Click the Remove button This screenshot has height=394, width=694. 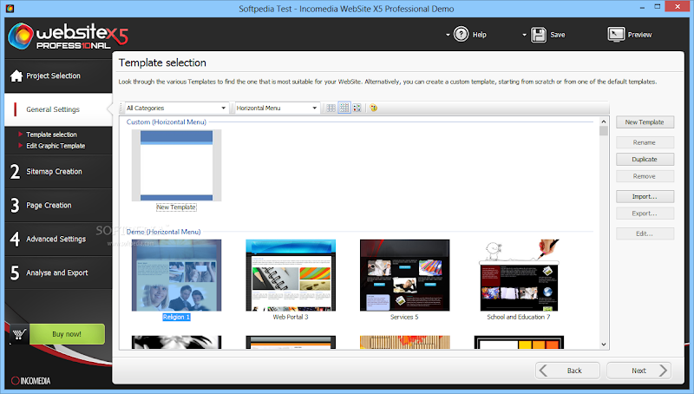645,176
